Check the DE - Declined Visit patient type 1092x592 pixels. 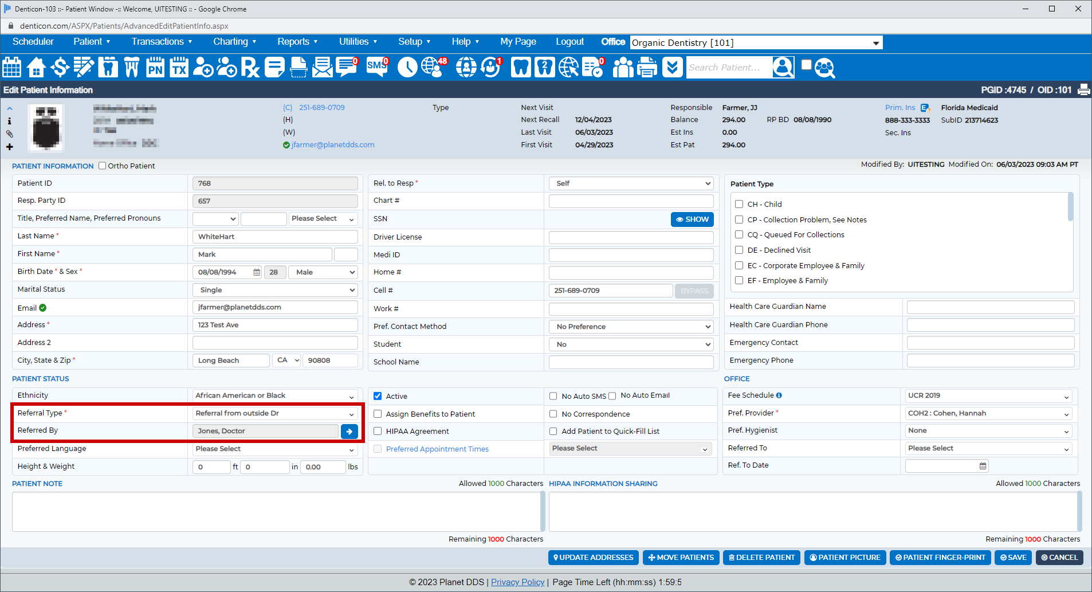(739, 250)
